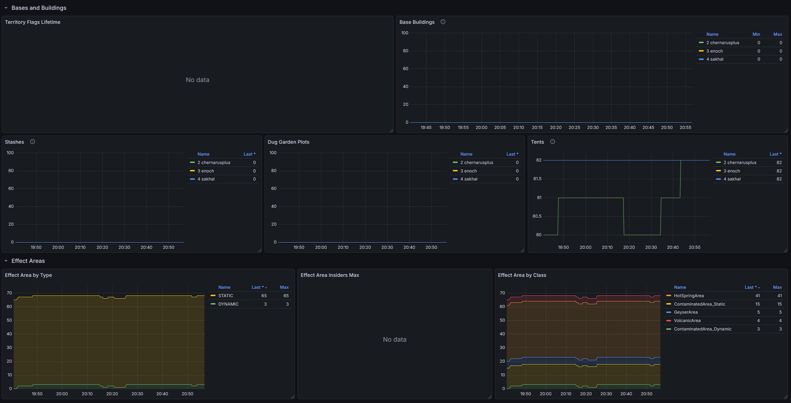Open the Dug Garden Plots panel title menu
Screen dimensions: 791x403
click(x=288, y=142)
